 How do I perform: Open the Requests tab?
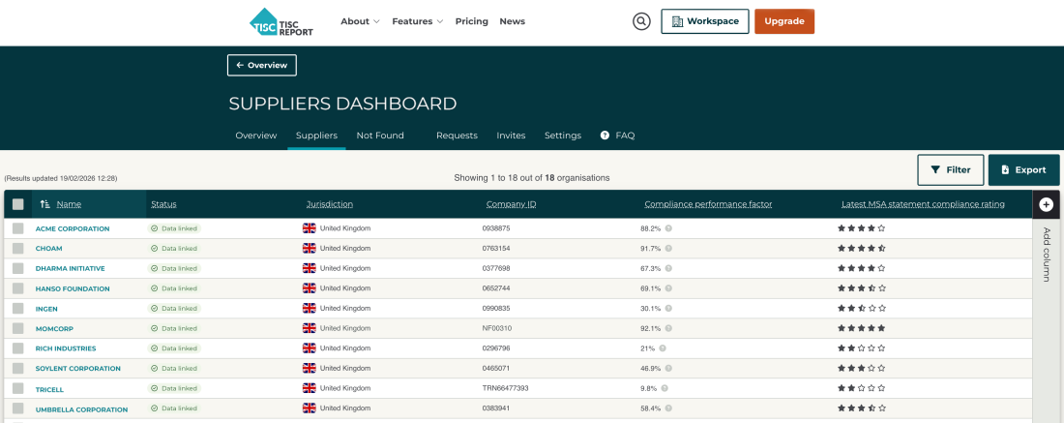coord(457,136)
